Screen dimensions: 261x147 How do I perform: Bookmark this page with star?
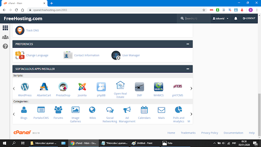click(x=204, y=10)
